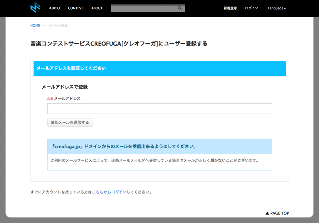Click the PAGE TOP link
Image resolution: width=319 pixels, height=223 pixels.
(x=277, y=213)
